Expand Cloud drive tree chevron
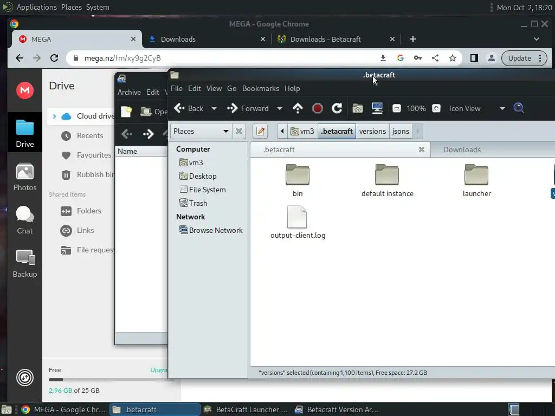The image size is (555, 416). coord(54,116)
